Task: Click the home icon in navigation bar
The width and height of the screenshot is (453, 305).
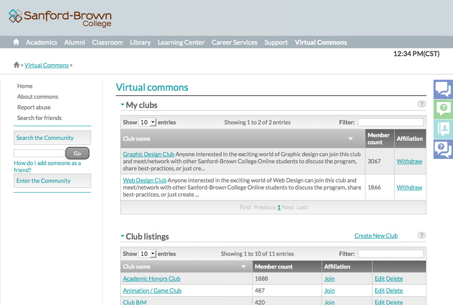Action: click(16, 42)
